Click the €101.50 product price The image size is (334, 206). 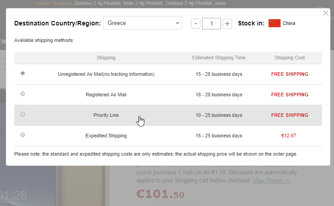coord(160,194)
